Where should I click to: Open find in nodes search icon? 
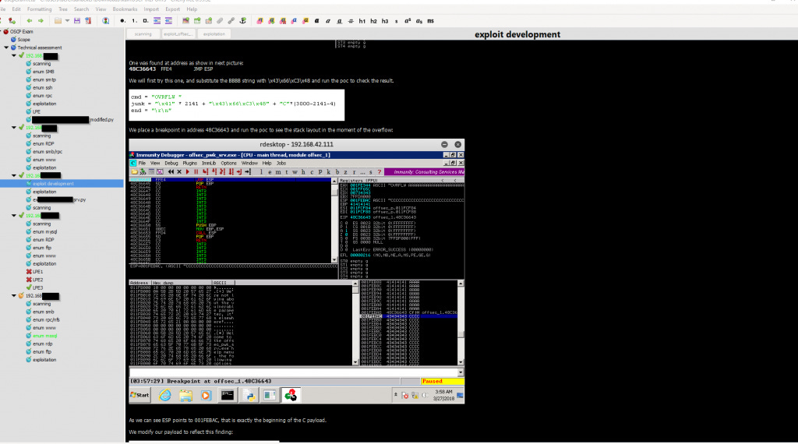(x=105, y=21)
